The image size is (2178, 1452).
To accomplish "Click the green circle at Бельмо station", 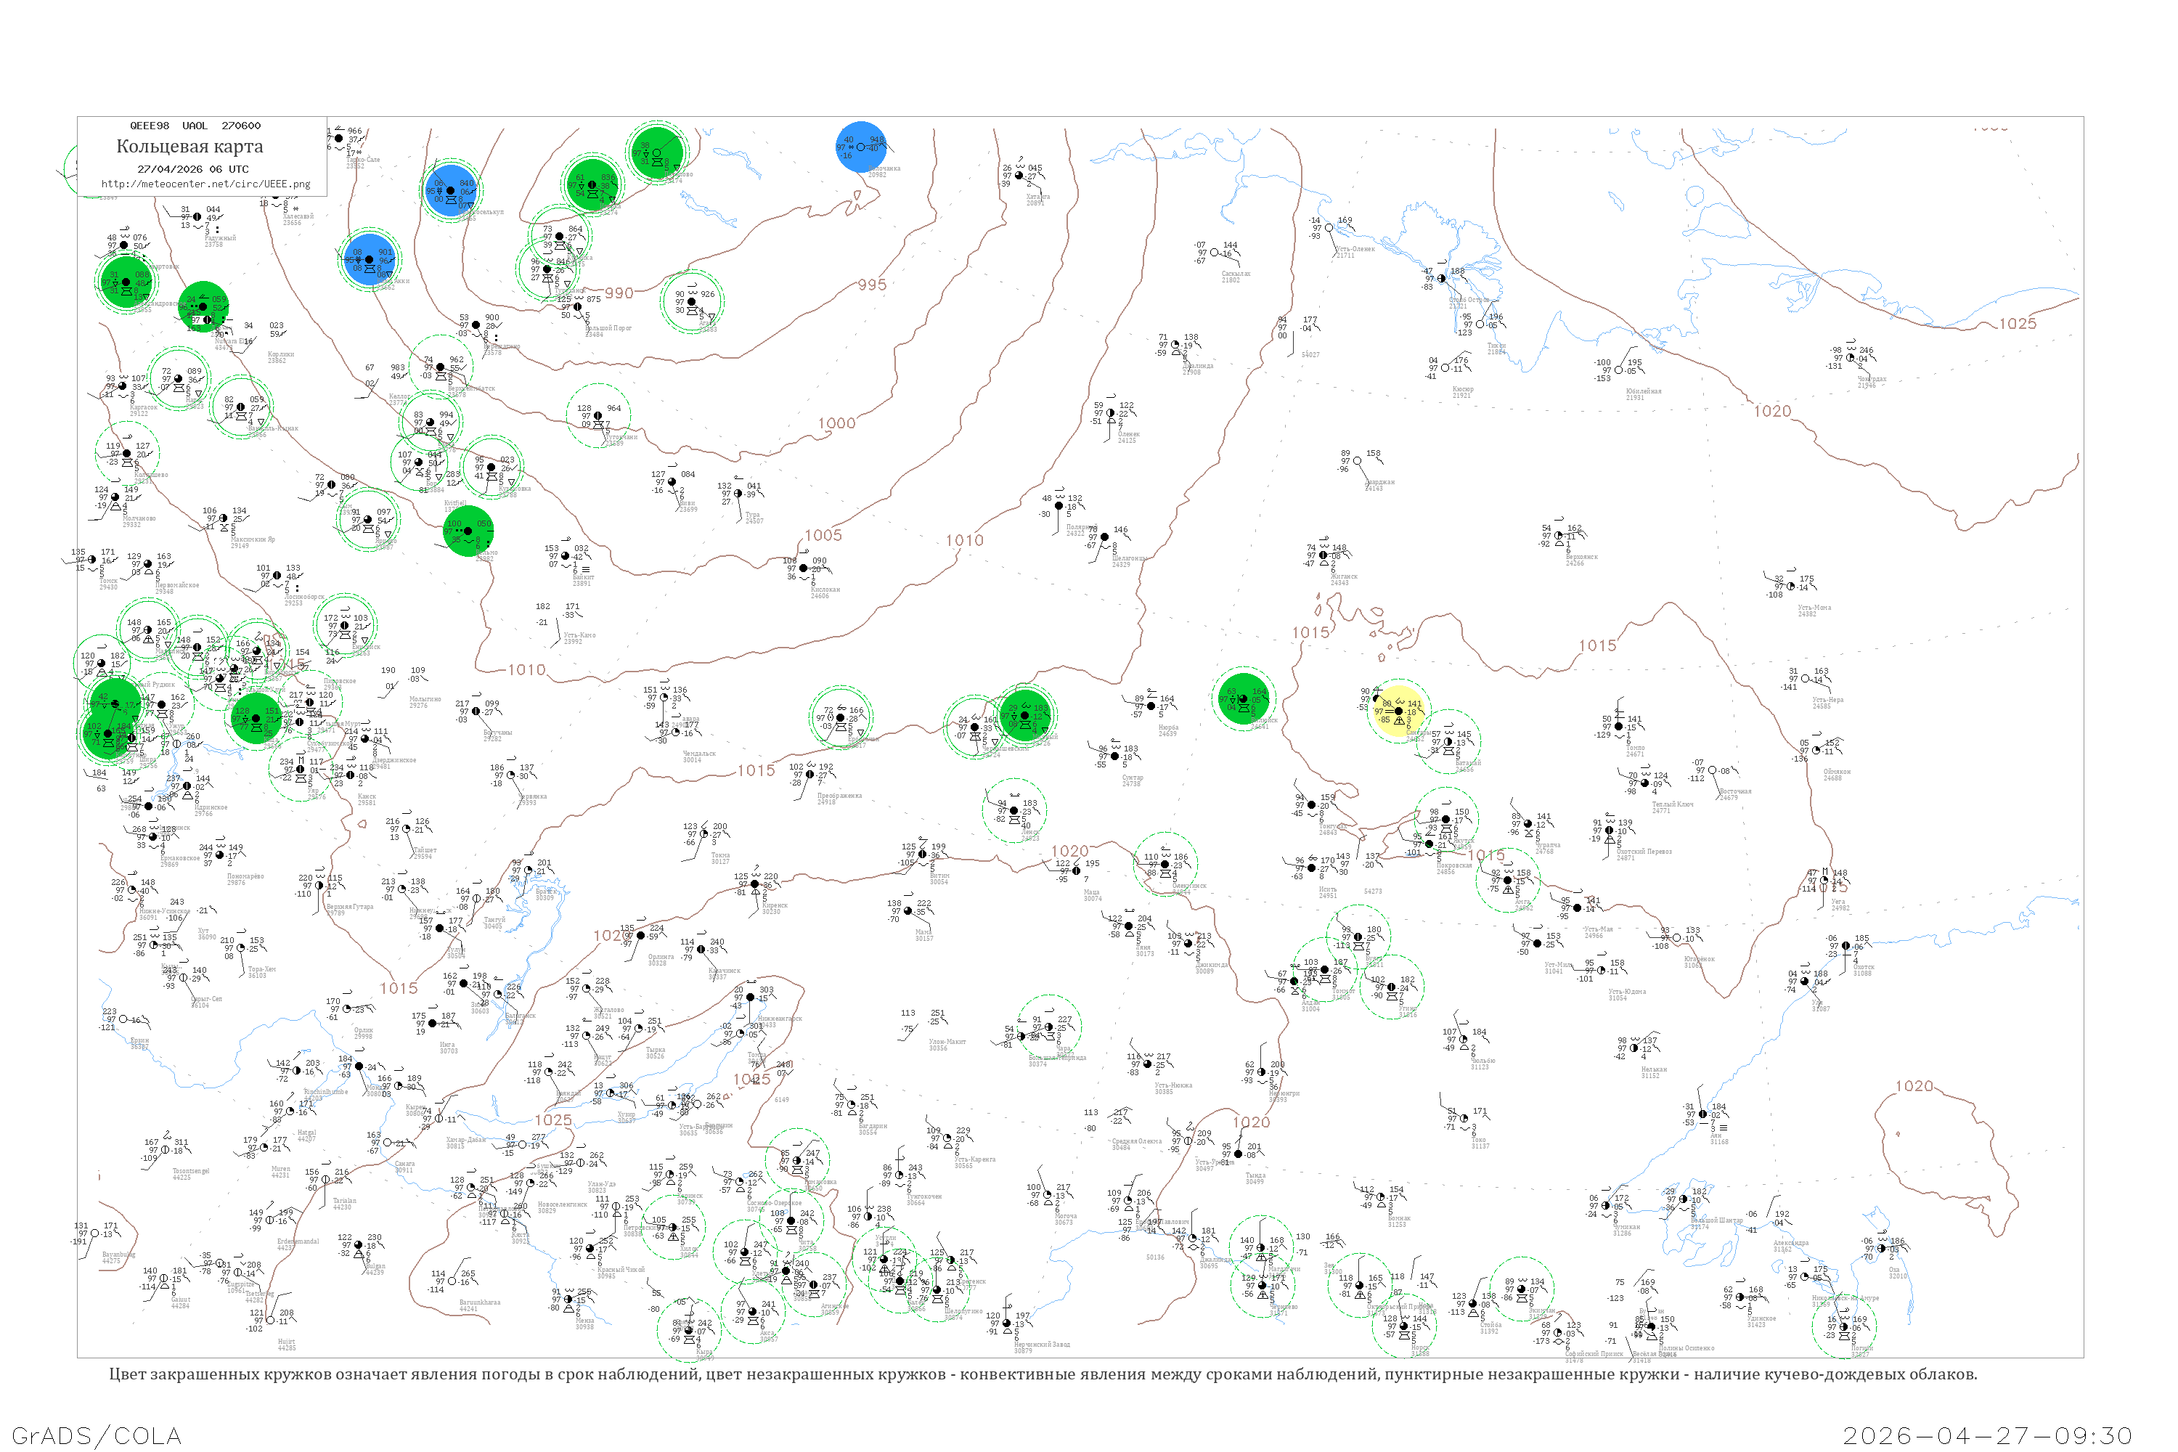I will pyautogui.click(x=468, y=531).
